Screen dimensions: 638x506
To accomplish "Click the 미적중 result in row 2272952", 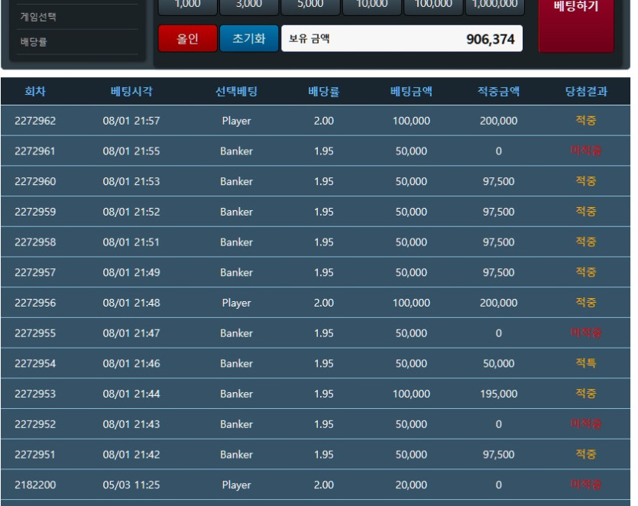I will coord(586,423).
